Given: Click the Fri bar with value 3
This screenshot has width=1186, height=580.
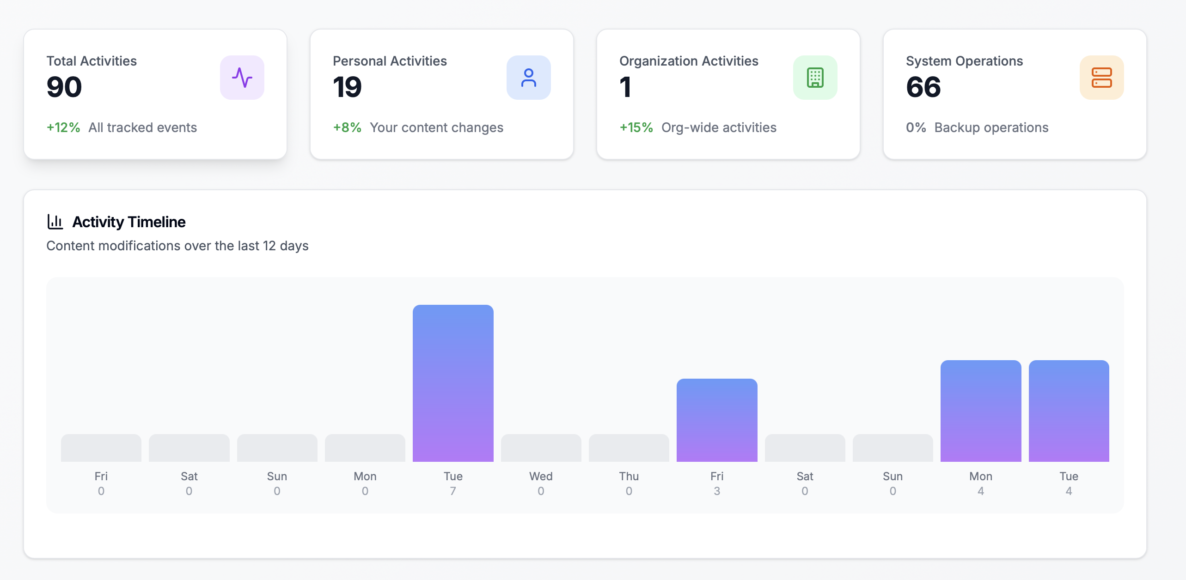Looking at the screenshot, I should point(716,420).
